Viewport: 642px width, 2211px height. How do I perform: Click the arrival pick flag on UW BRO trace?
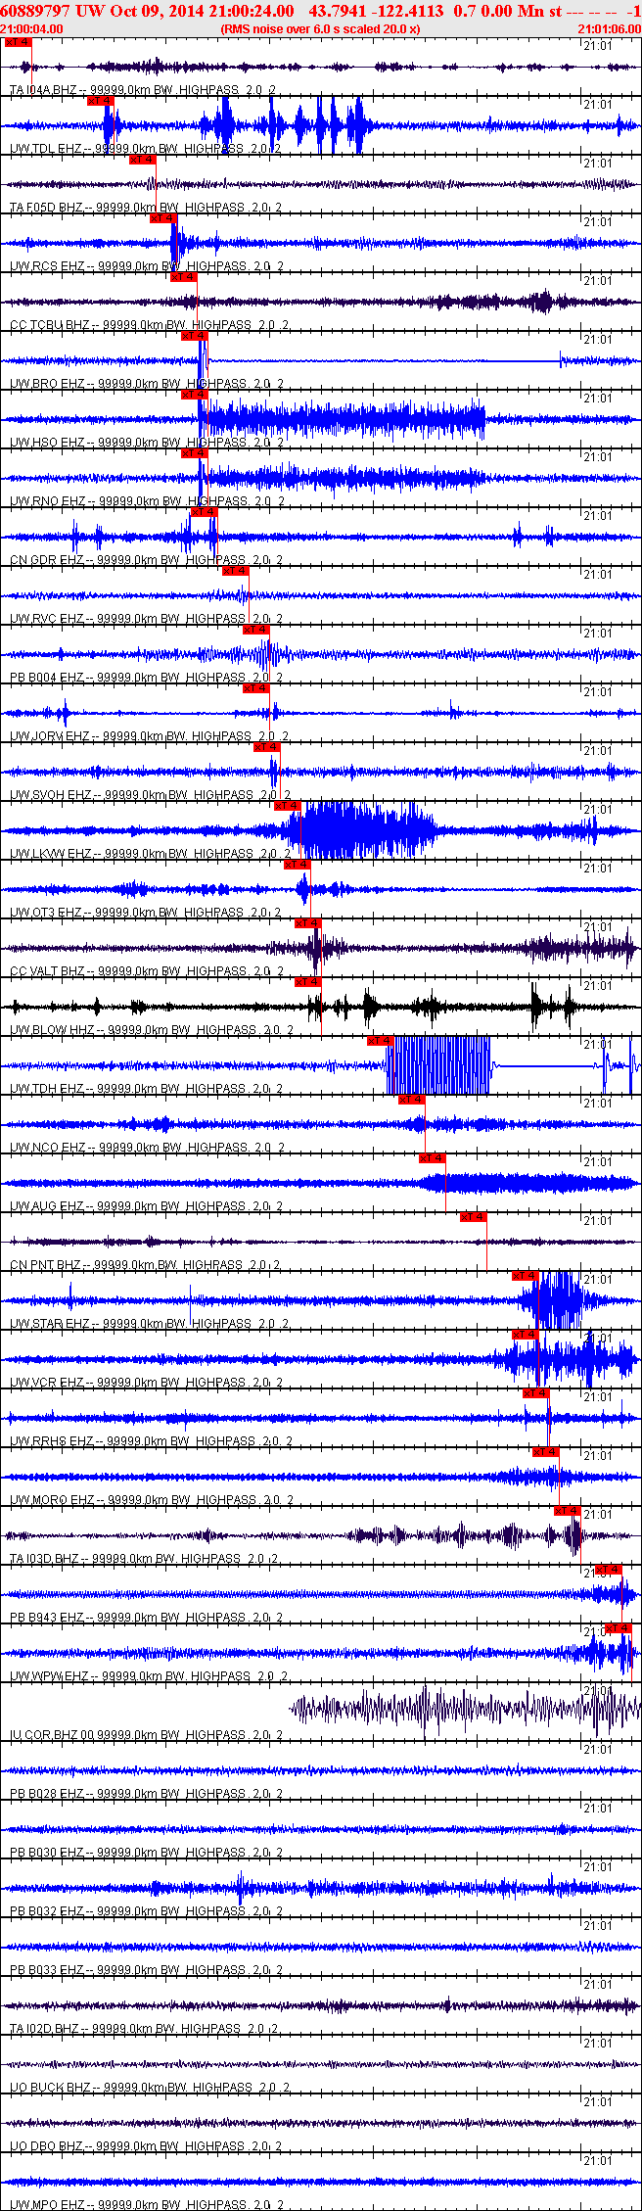[x=194, y=336]
